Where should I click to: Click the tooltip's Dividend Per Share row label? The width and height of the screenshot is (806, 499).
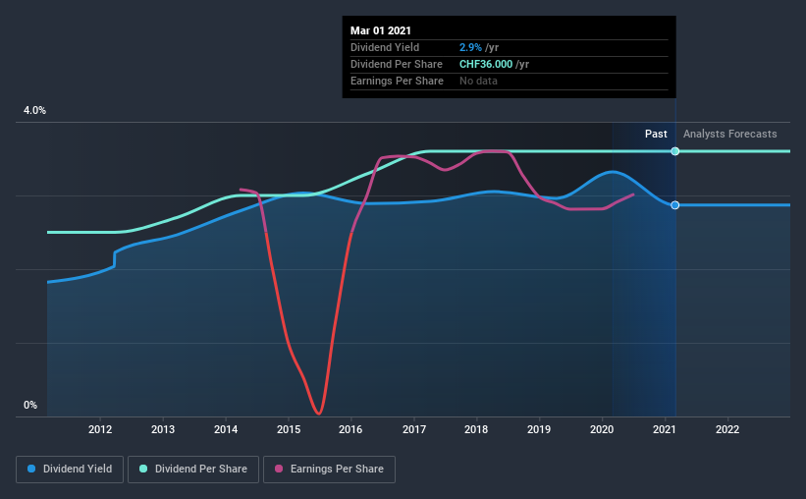(x=397, y=64)
